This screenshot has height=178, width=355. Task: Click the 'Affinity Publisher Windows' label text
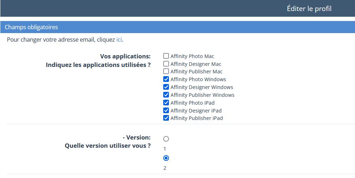[x=202, y=95]
